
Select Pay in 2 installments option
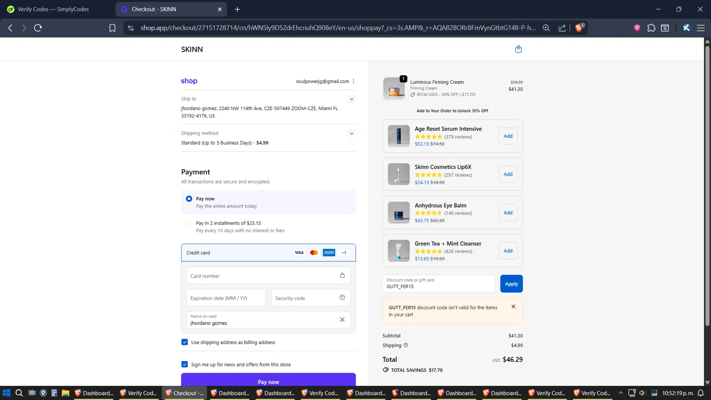pyautogui.click(x=189, y=223)
